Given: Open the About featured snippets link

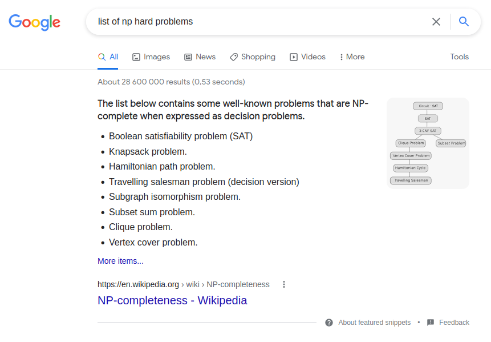Looking at the screenshot, I should tap(375, 323).
